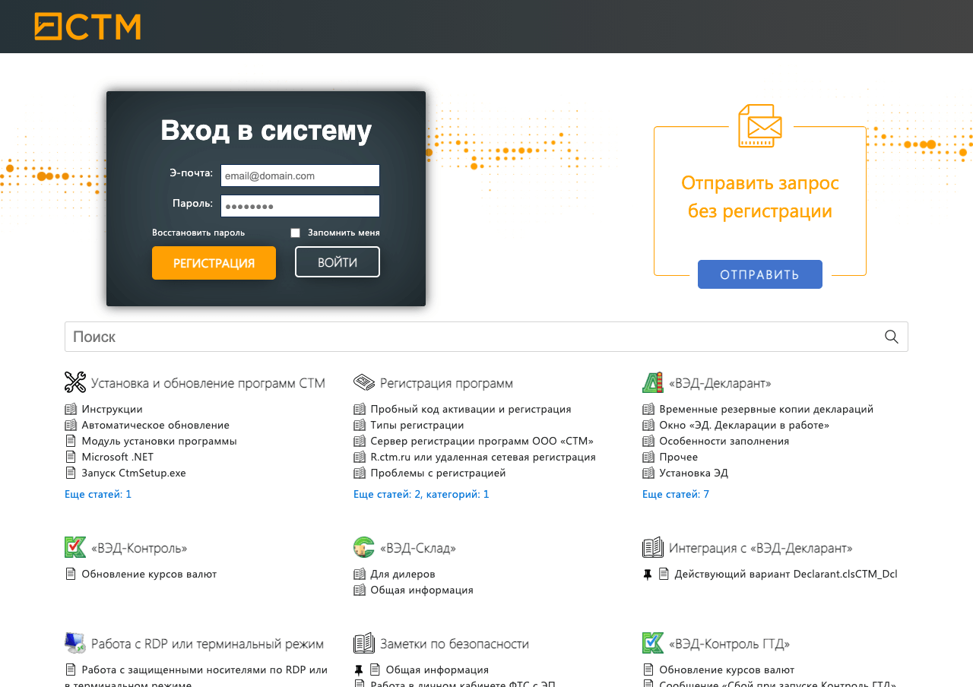
Task: Tick the Запомнить меня checkbox
Action: 296,233
